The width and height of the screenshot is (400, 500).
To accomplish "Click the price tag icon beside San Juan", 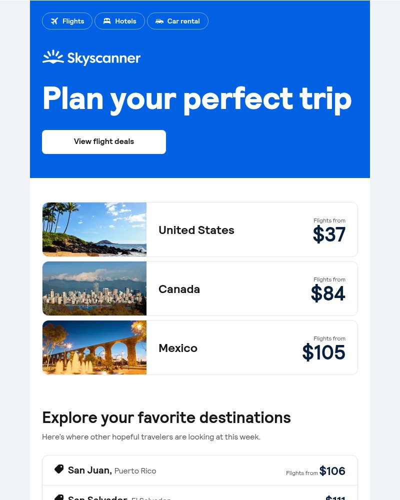I will (59, 469).
